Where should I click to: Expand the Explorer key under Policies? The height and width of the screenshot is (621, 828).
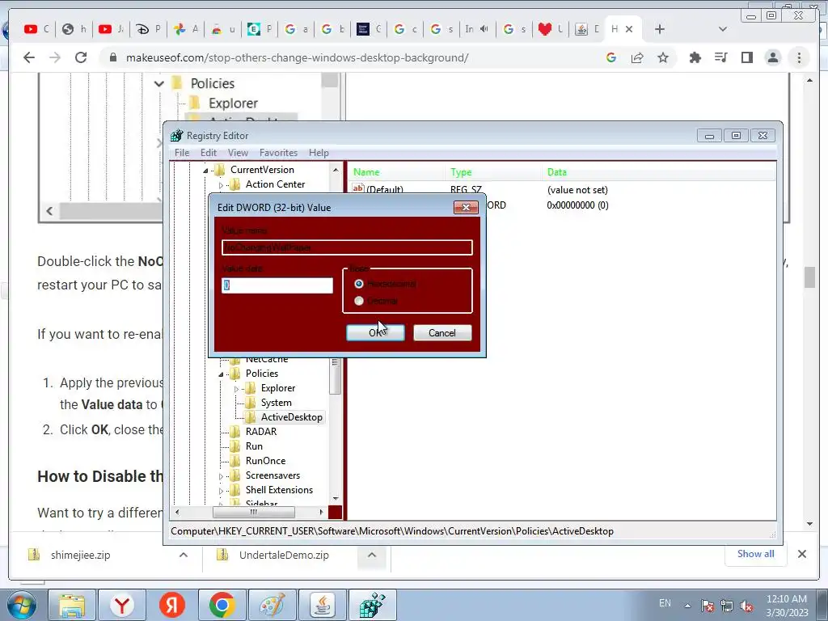pyautogui.click(x=236, y=389)
